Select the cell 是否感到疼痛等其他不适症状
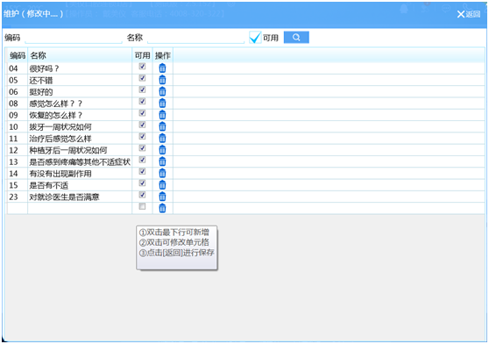The width and height of the screenshot is (489, 344). (x=80, y=161)
